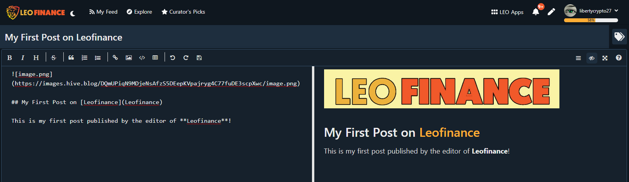The image size is (629, 182).
Task: Toggle dark mode with the moon icon
Action: tap(73, 13)
